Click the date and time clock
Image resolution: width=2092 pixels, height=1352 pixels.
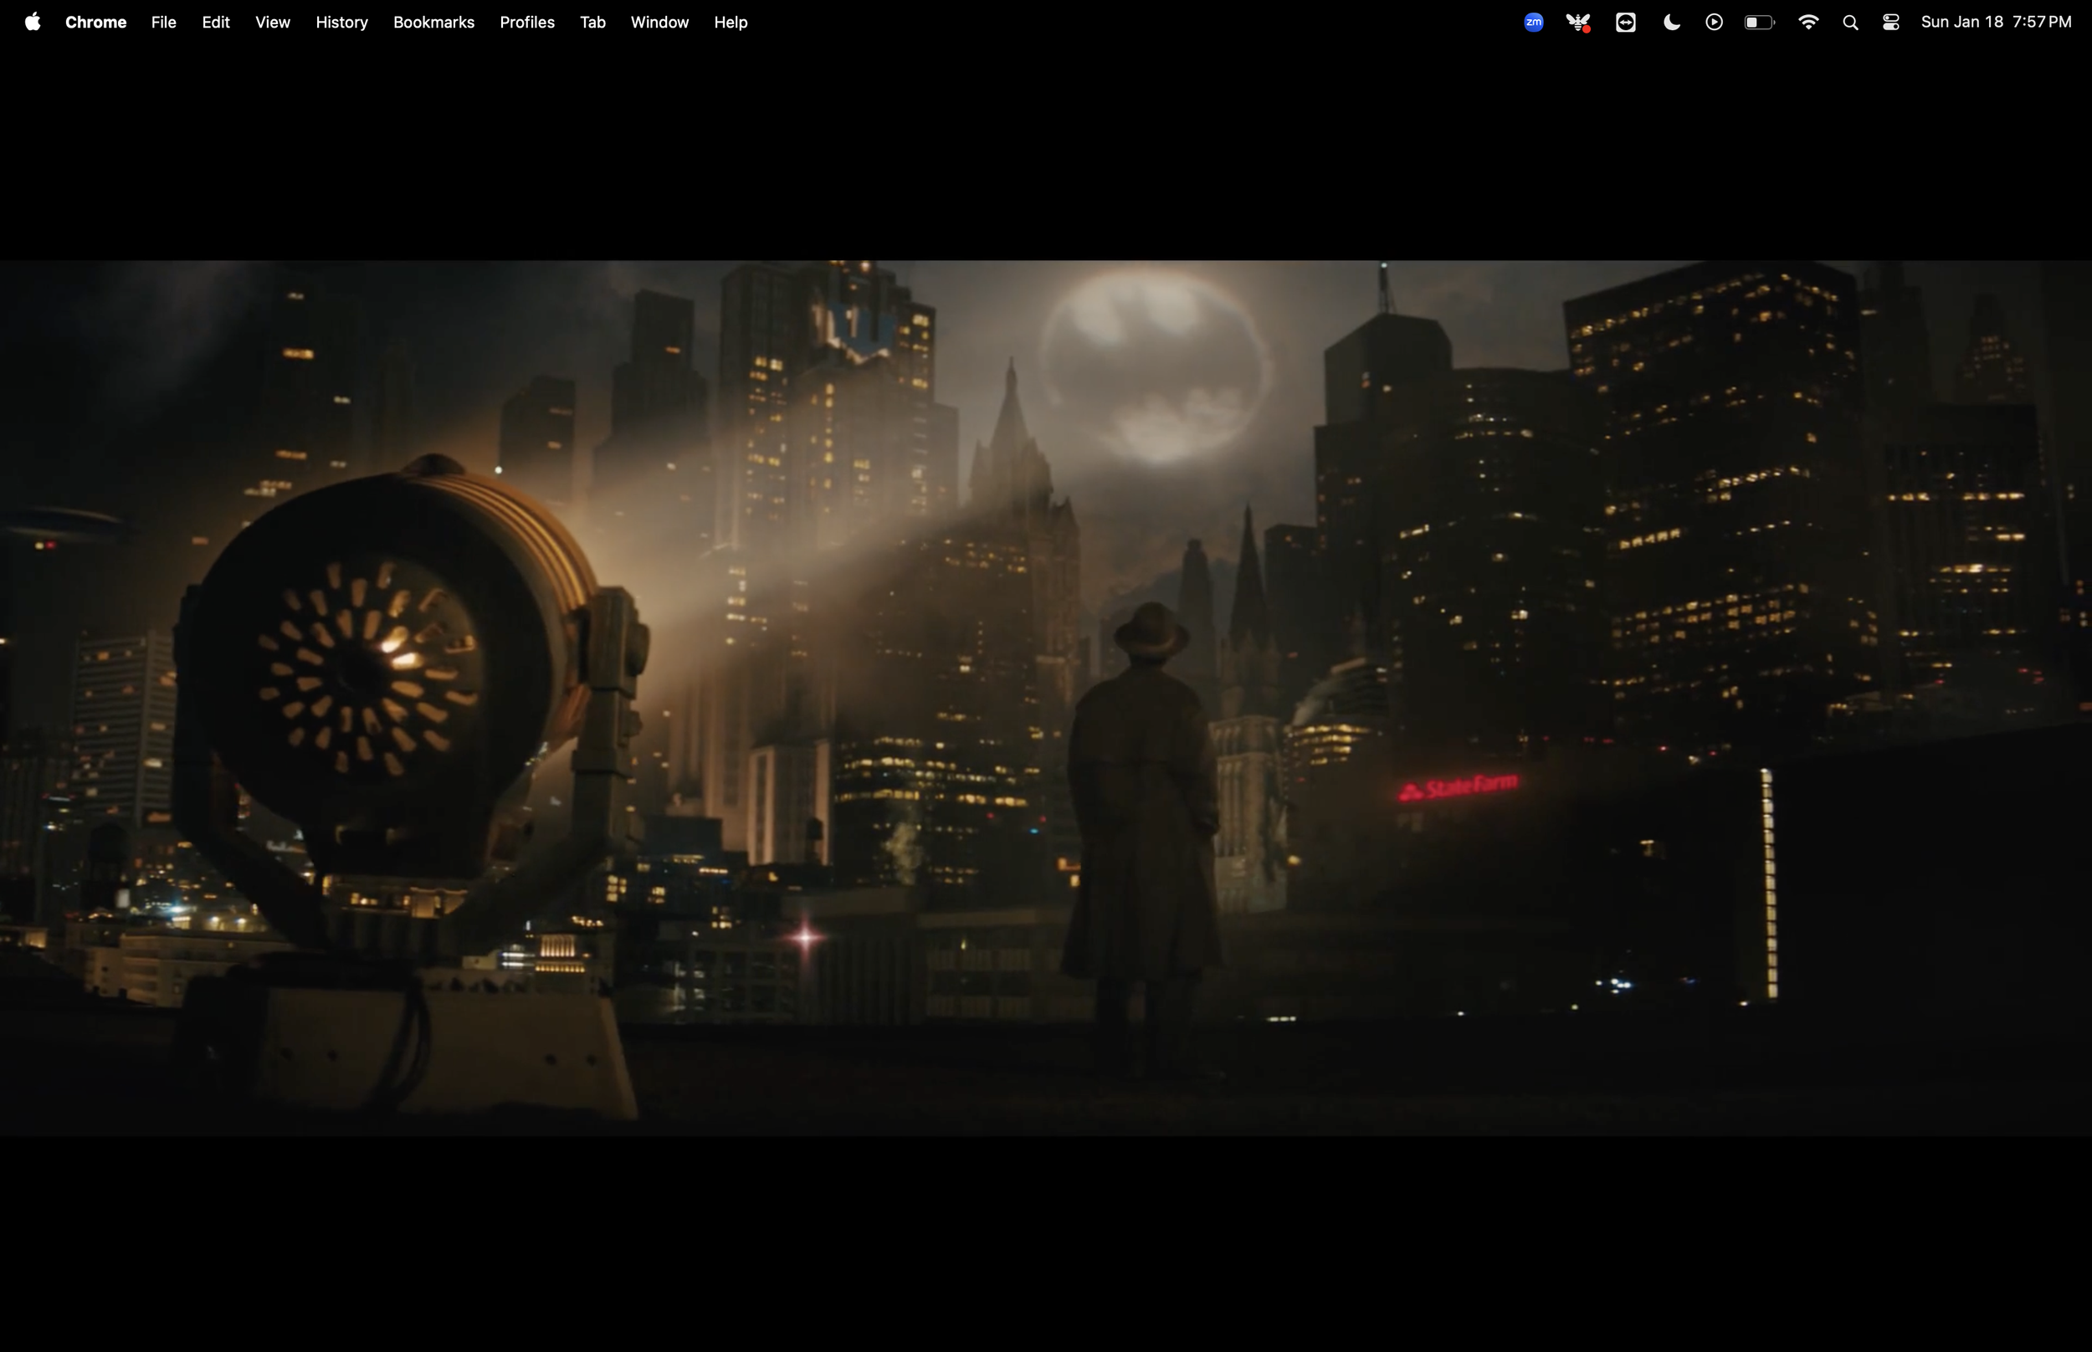tap(1996, 22)
